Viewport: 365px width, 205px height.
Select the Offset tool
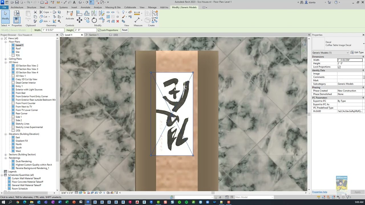tap(87, 13)
